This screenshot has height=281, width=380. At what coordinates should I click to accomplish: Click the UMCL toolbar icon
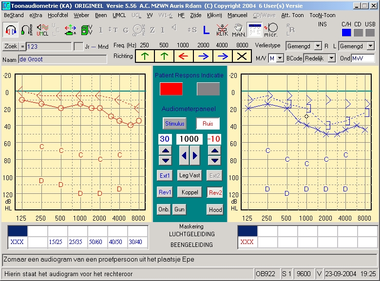click(42, 30)
